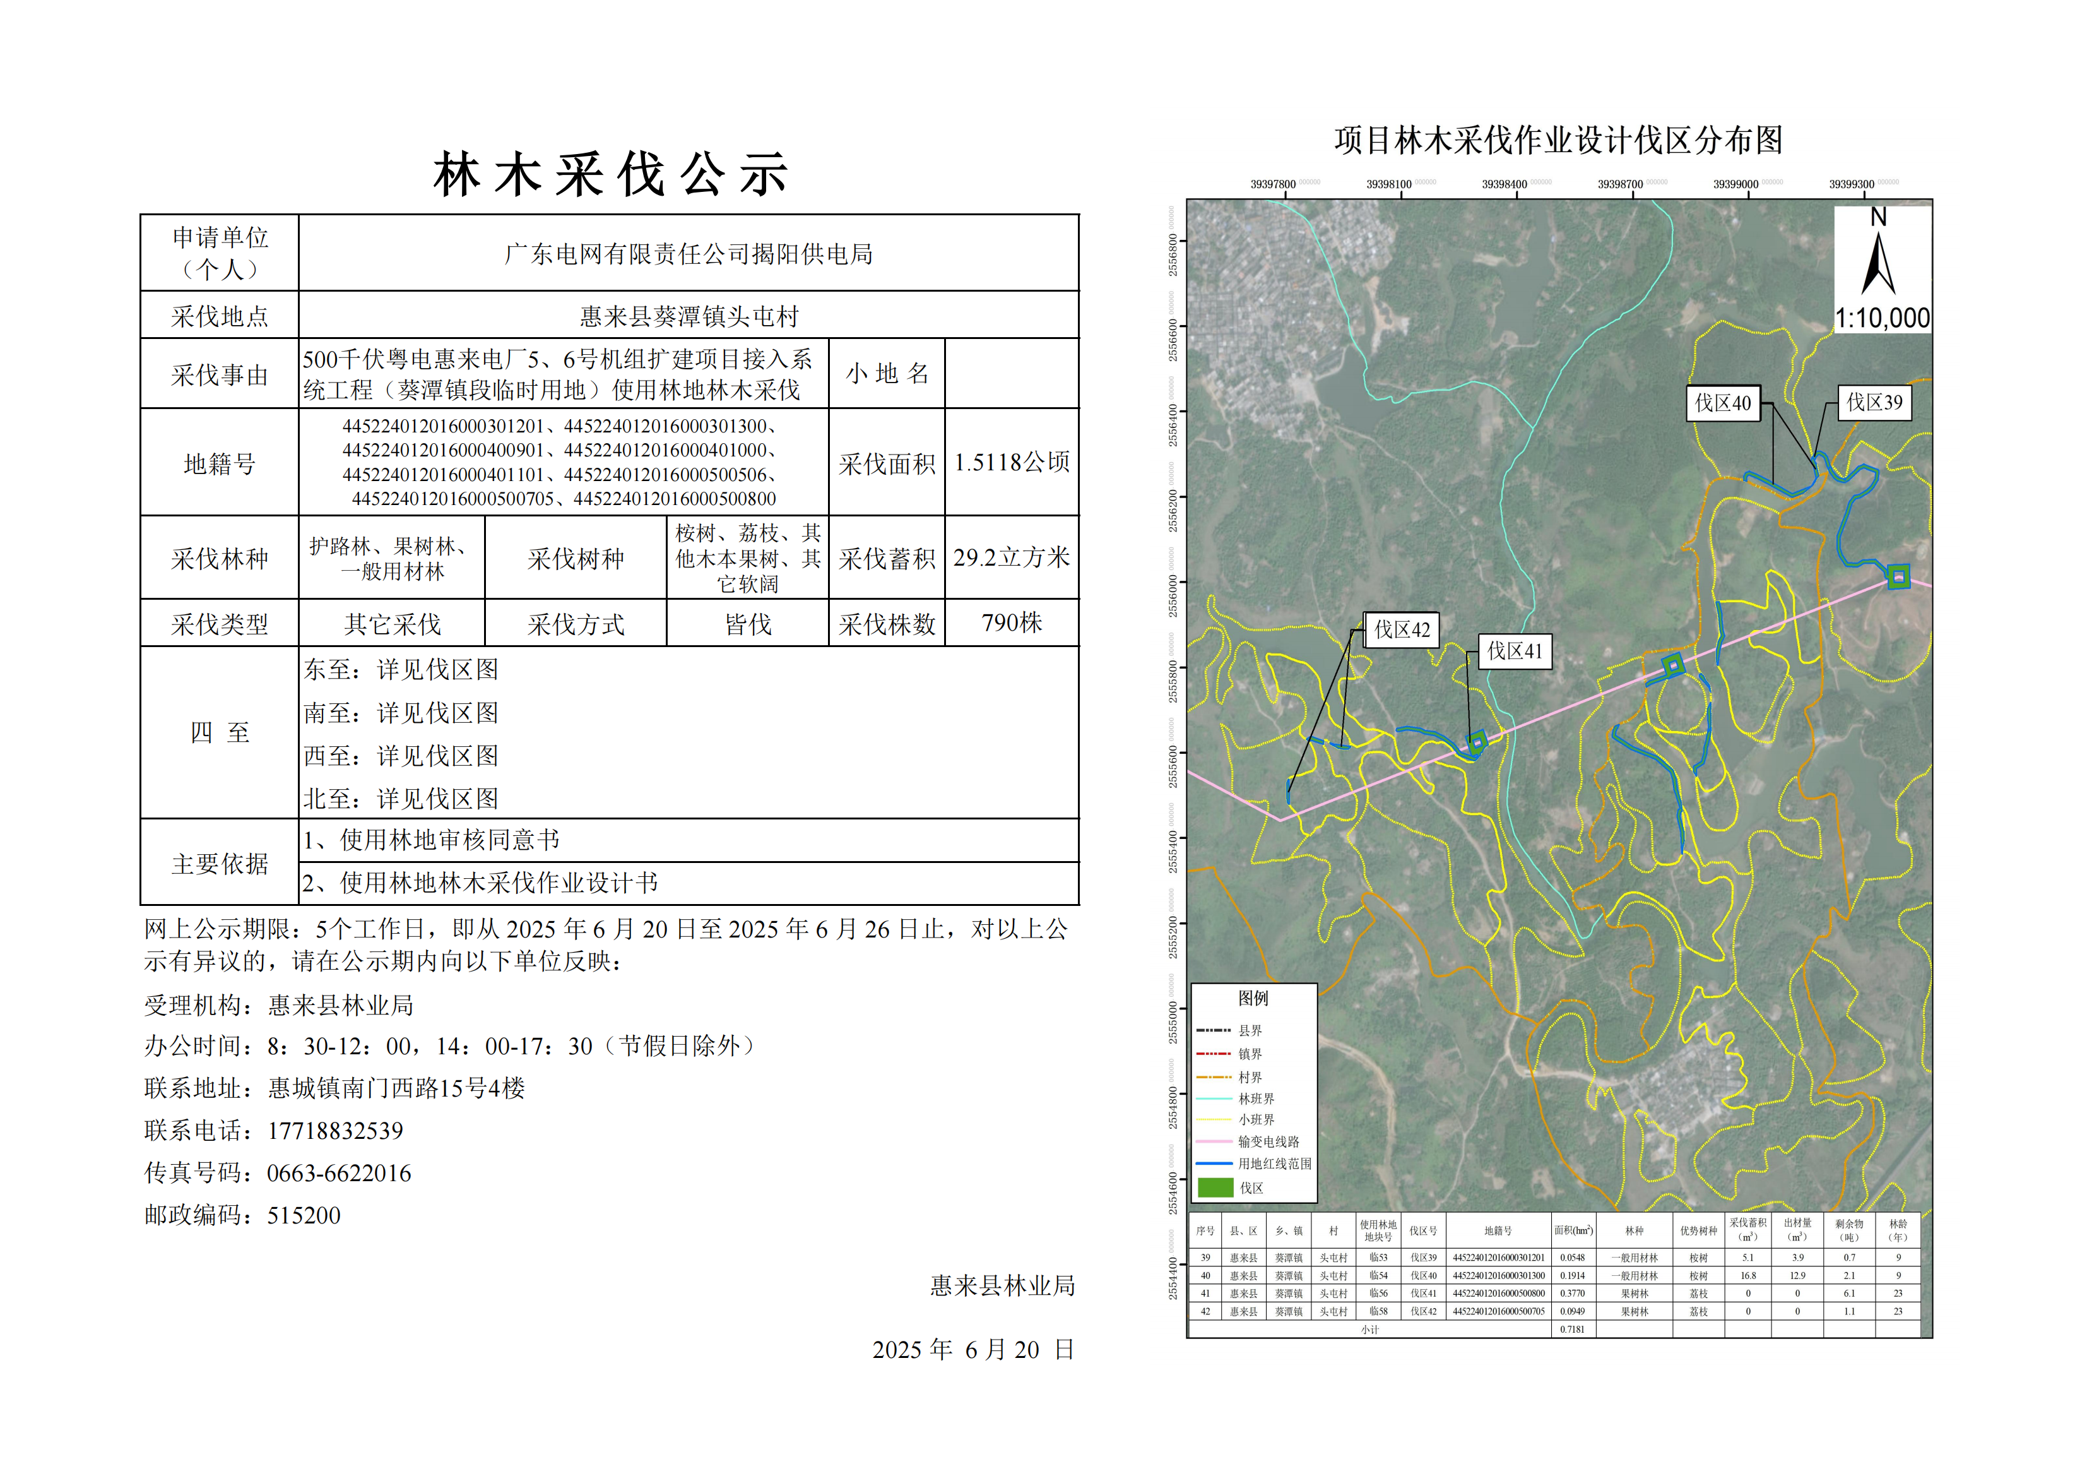This screenshot has width=2087, height=1476.
Task: Click the 地籍号 row label
Action: (x=220, y=463)
